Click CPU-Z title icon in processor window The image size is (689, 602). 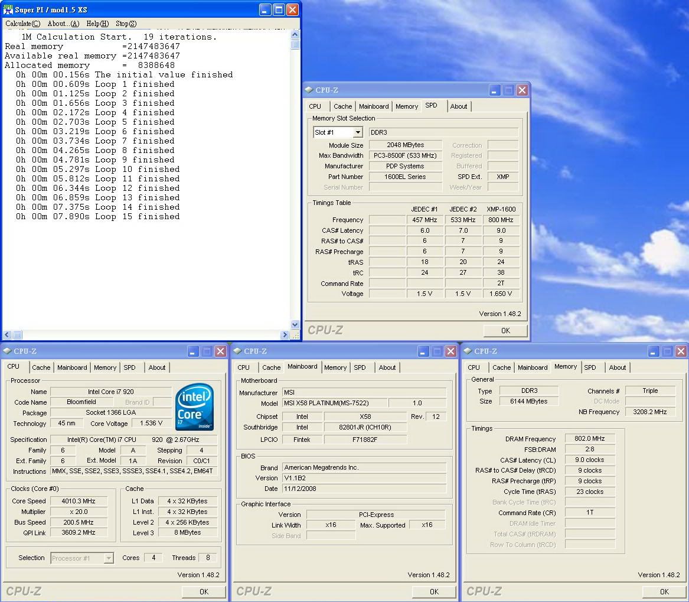pyautogui.click(x=7, y=351)
